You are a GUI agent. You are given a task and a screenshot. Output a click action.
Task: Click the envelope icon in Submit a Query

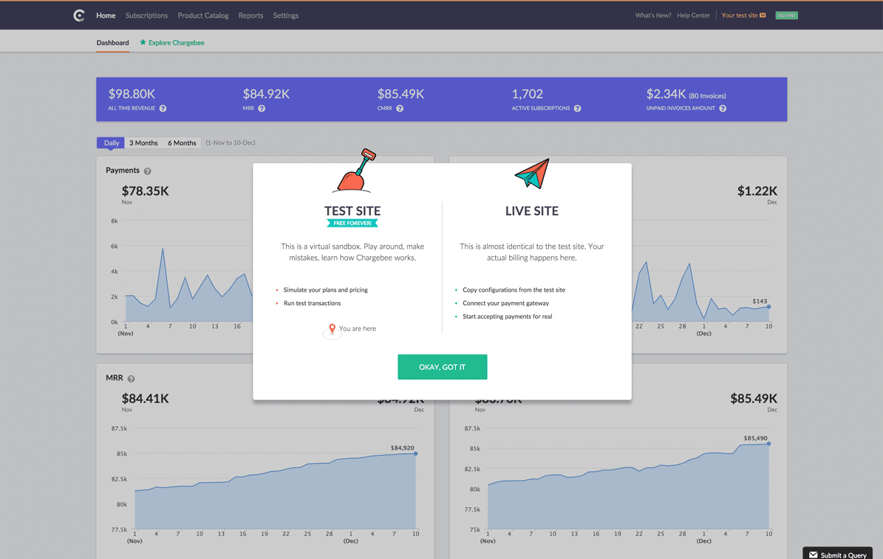tap(813, 555)
